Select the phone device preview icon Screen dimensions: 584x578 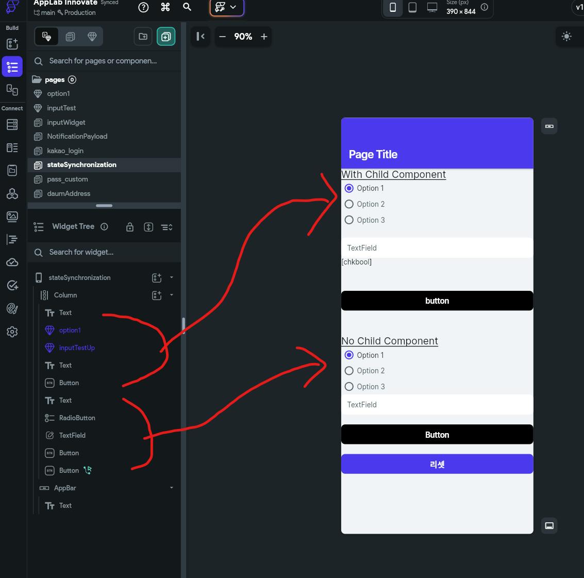pyautogui.click(x=393, y=7)
